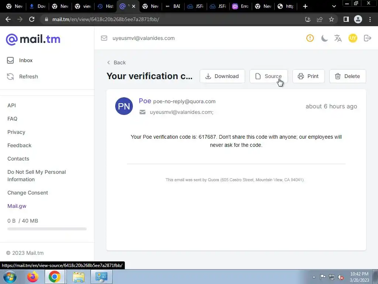Screen dimensions: 378x284
Task: Open Do Not Sell My Personal Information
Action: coord(37,176)
